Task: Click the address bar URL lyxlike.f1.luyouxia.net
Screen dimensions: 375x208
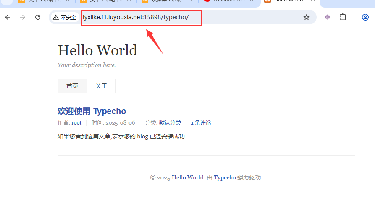Action: 136,17
